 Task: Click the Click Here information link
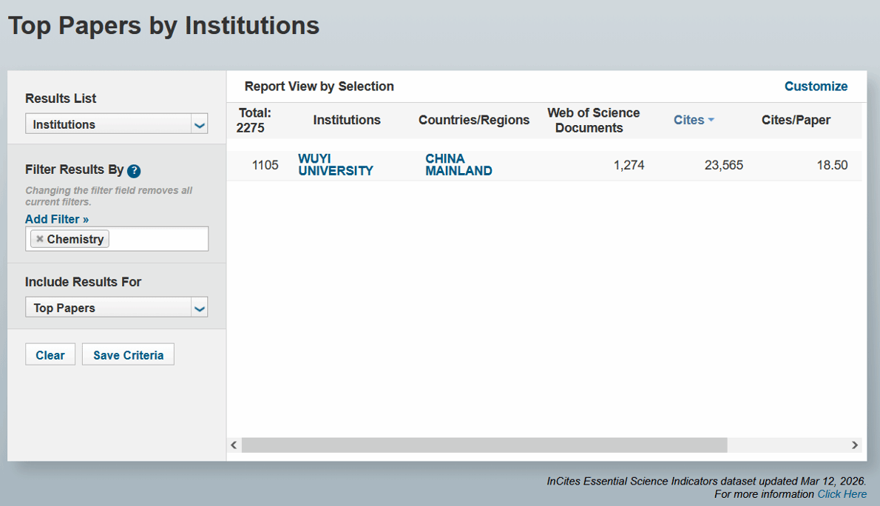tap(842, 493)
